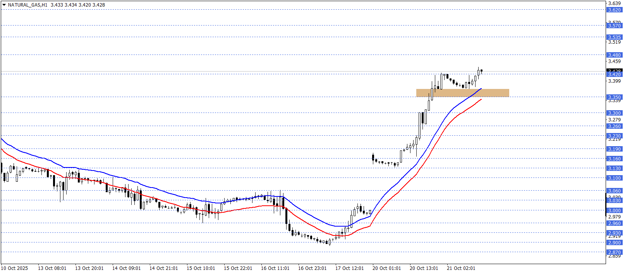The width and height of the screenshot is (625, 273).
Task: Select the 17 Oct 12:01 time marker
Action: [349, 268]
